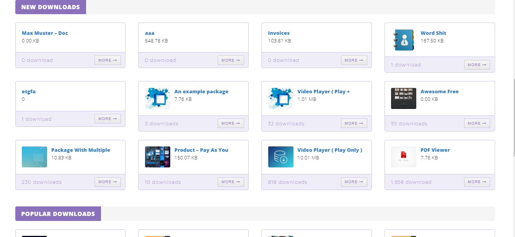Click the Video Player ( Play + splash icon
This screenshot has height=237, width=515.
[x=280, y=98]
